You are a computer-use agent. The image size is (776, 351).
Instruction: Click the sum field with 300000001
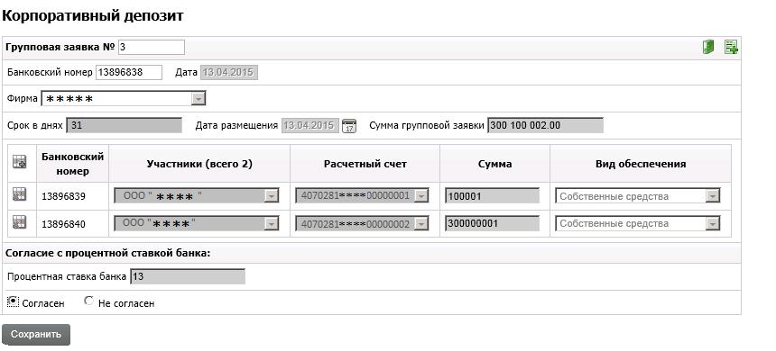[x=492, y=223]
